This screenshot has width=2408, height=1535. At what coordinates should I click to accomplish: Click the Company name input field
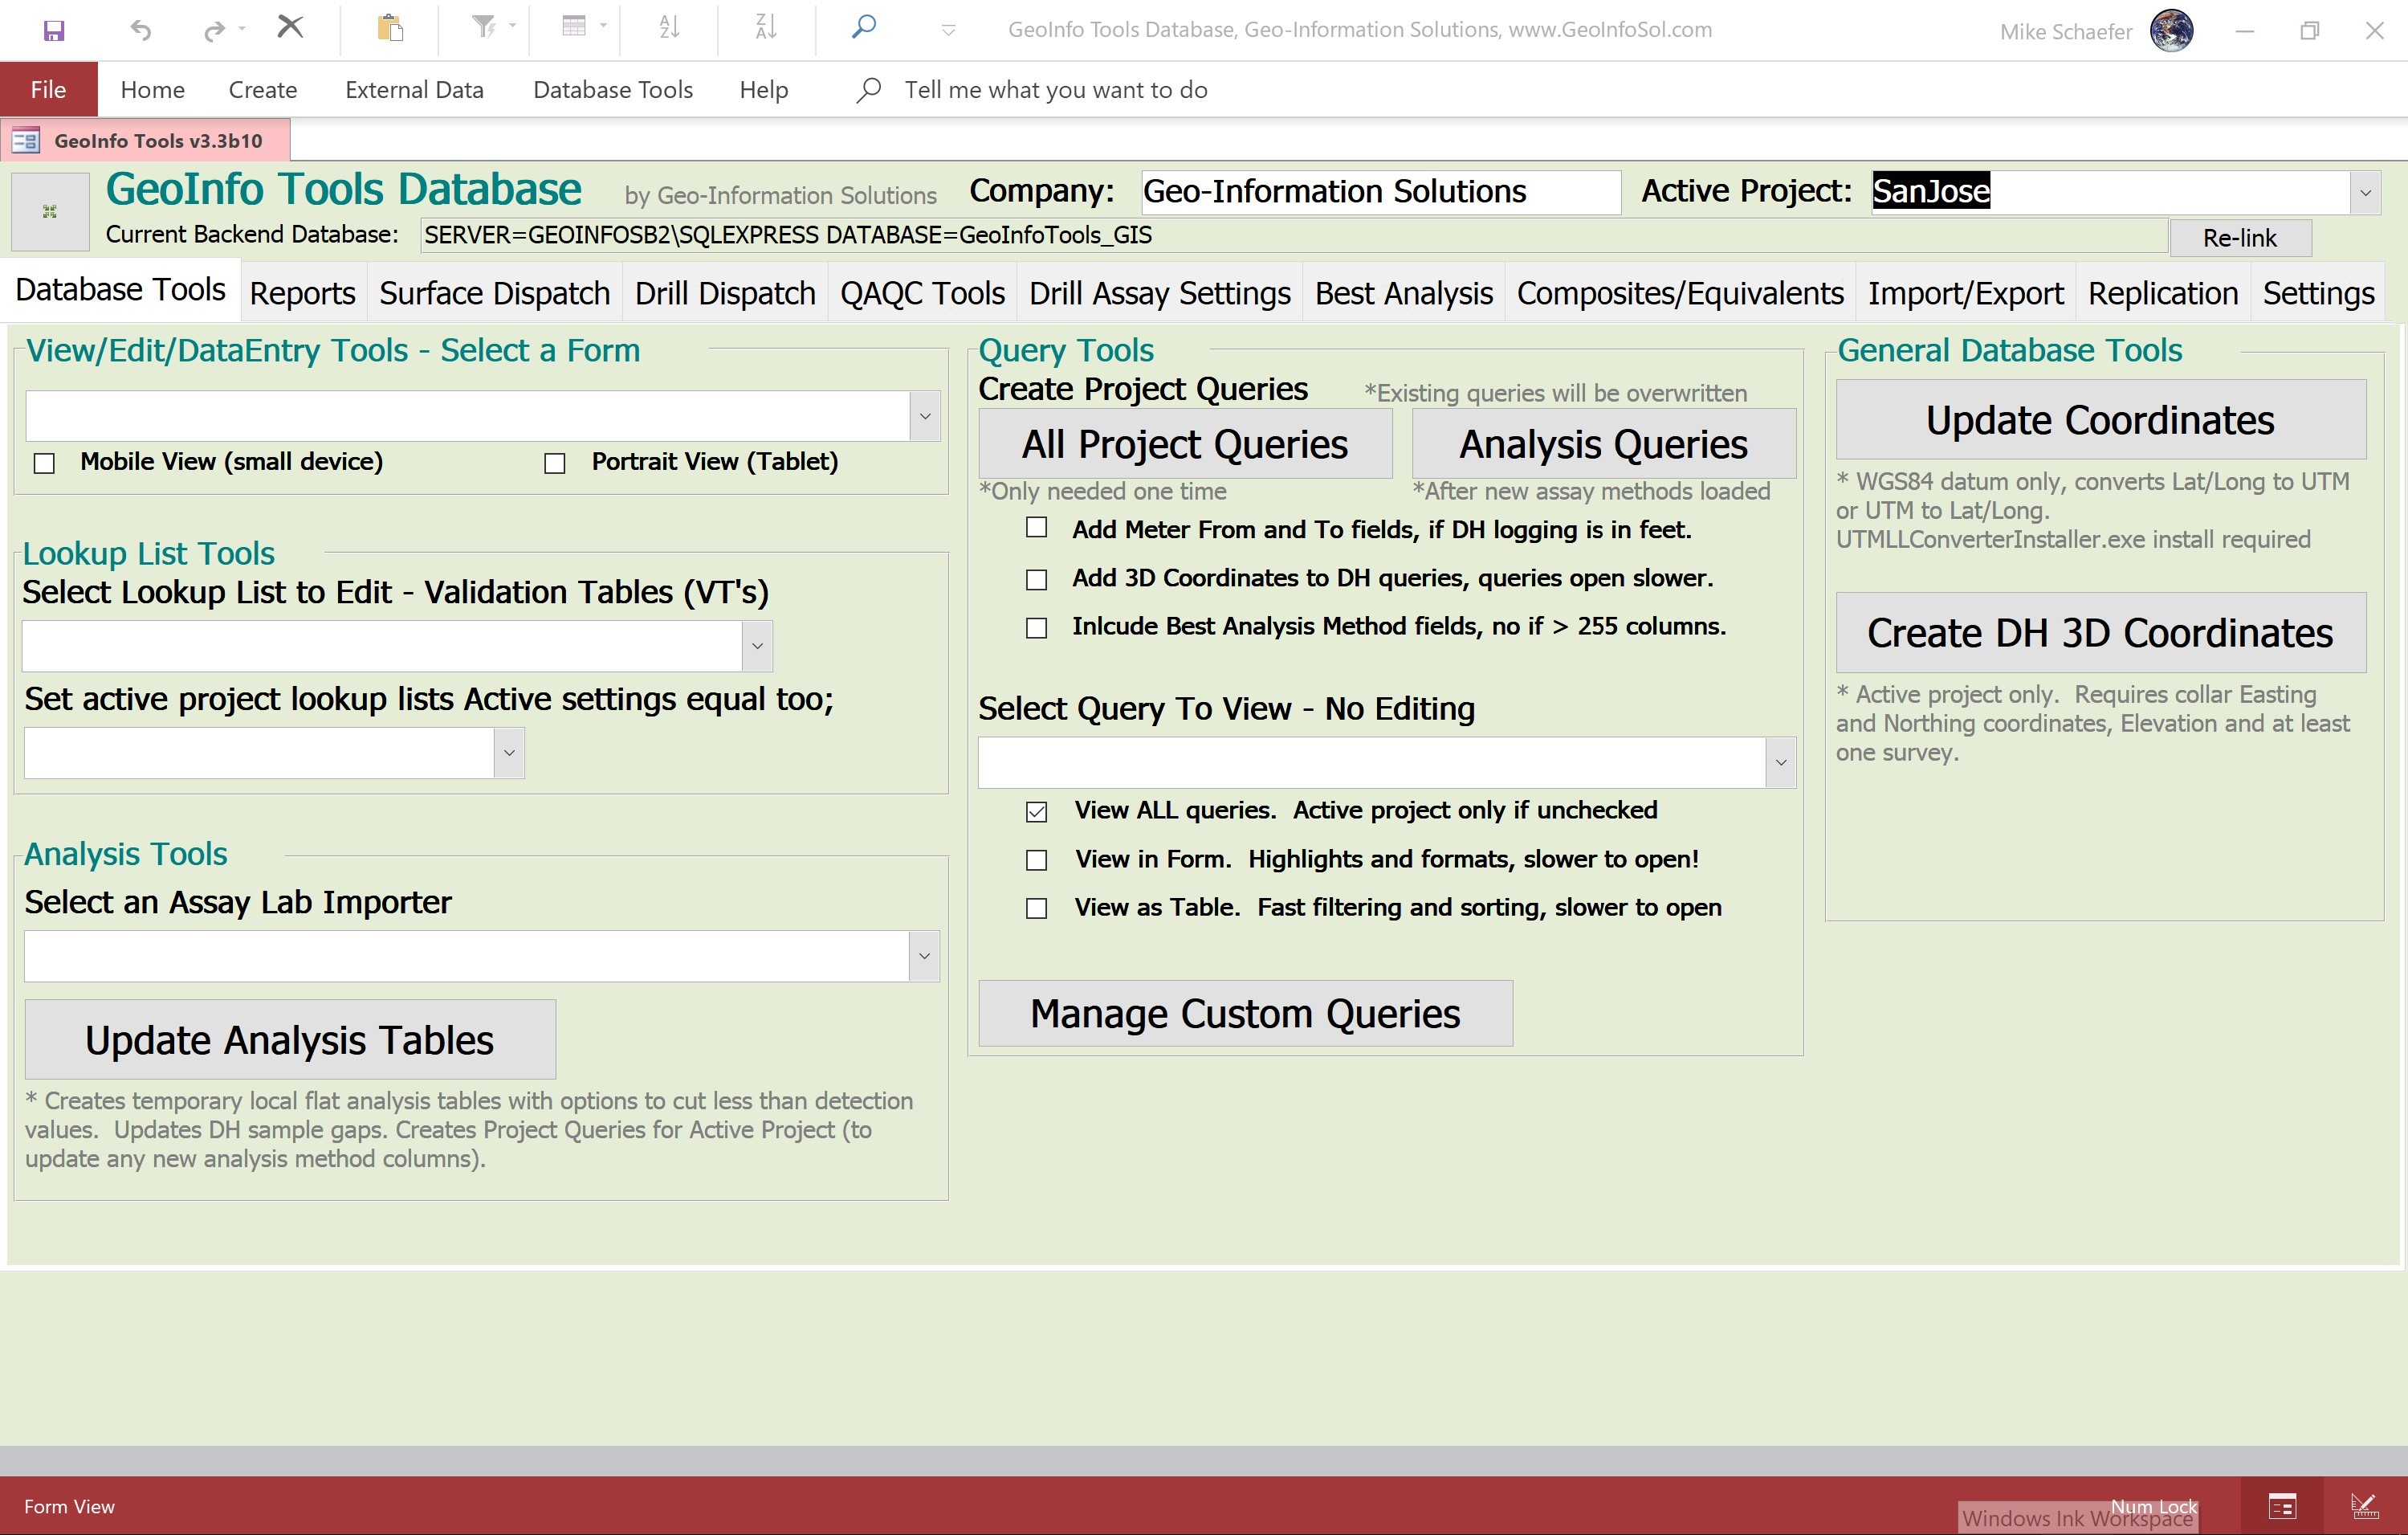tap(1380, 192)
